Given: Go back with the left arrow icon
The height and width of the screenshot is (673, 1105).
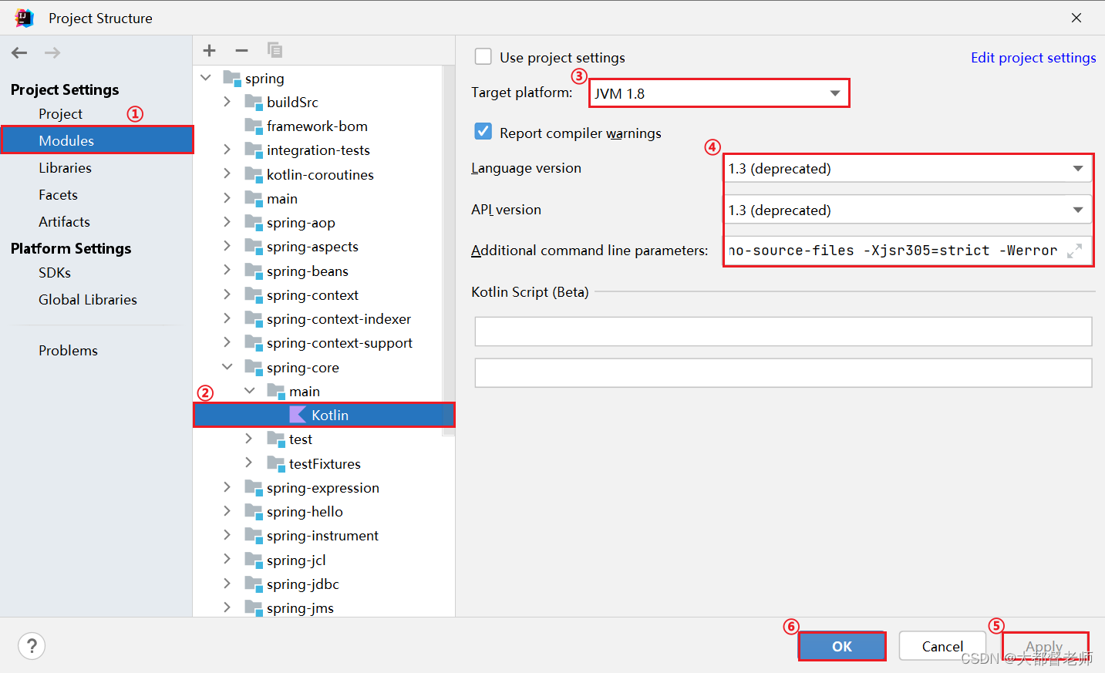Looking at the screenshot, I should (x=19, y=52).
